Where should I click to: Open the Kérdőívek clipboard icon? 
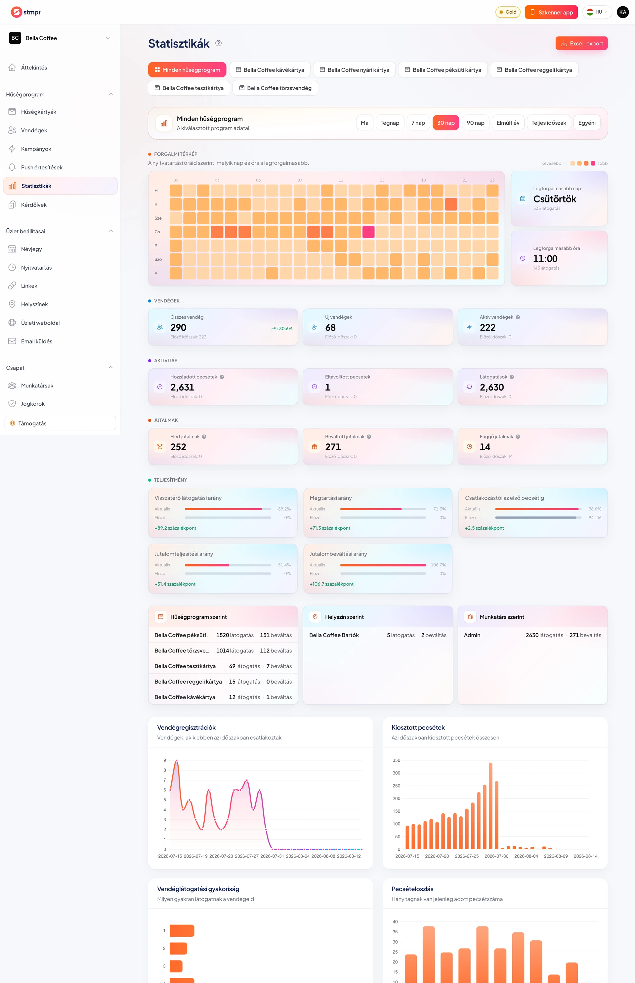pyautogui.click(x=12, y=204)
